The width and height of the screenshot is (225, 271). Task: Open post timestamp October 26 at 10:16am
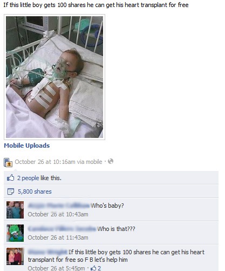45,162
